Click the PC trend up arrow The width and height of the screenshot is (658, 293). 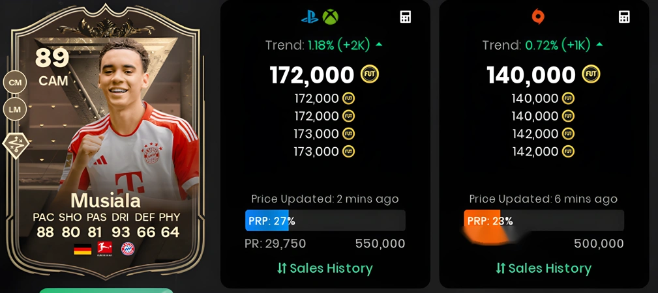pos(599,44)
